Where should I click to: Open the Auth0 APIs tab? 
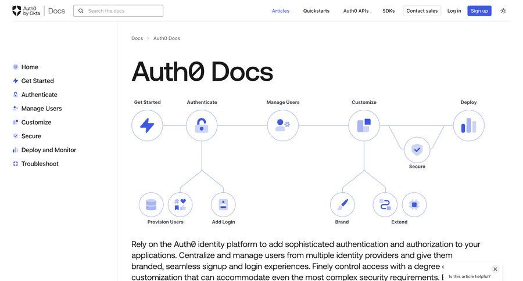(x=356, y=10)
